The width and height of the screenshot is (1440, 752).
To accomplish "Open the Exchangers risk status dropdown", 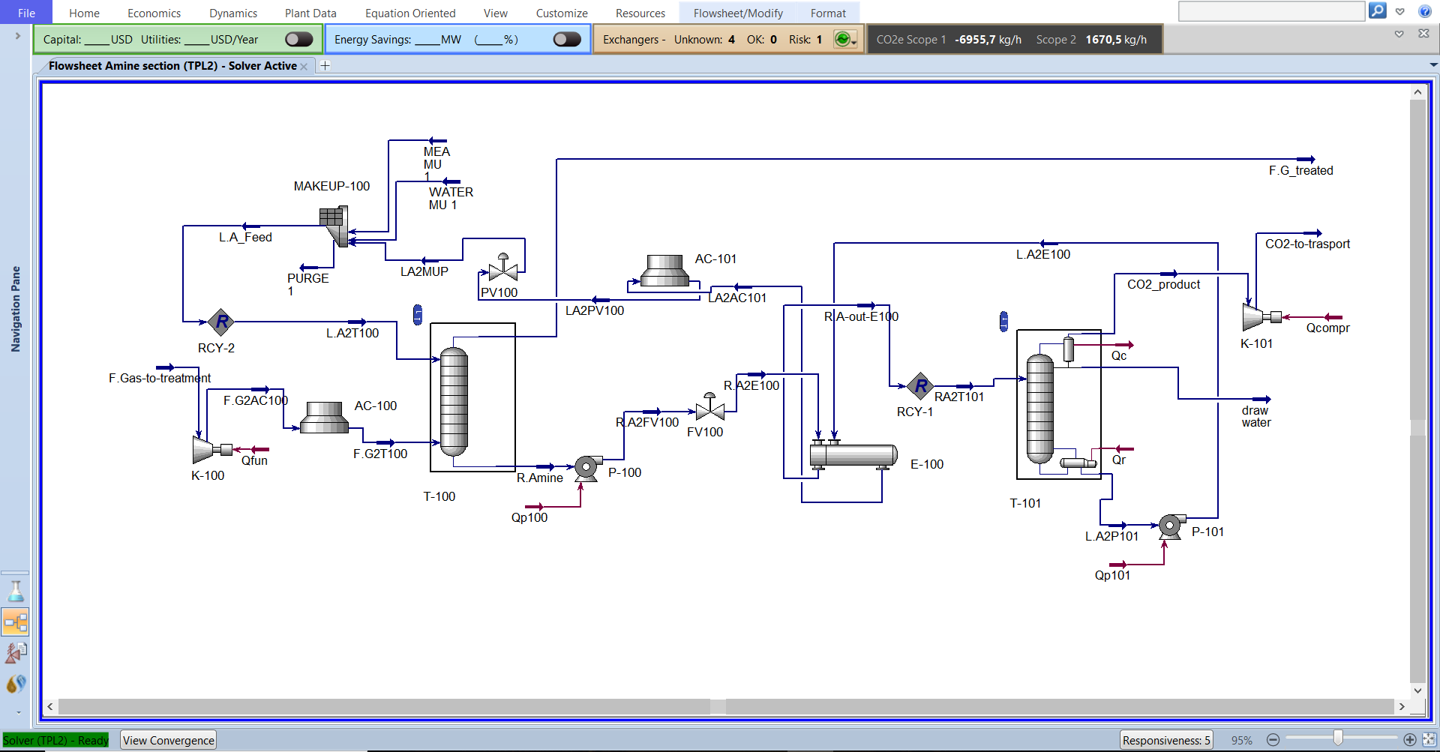I will [x=846, y=40].
